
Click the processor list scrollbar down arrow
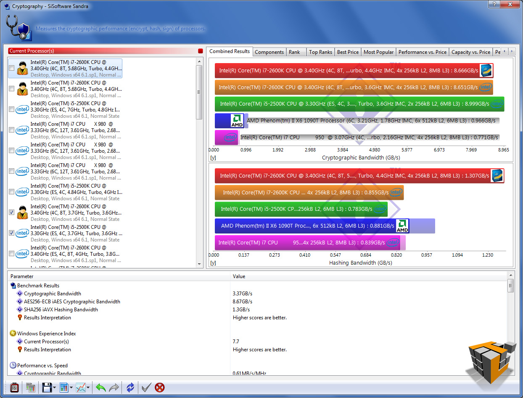pyautogui.click(x=200, y=264)
